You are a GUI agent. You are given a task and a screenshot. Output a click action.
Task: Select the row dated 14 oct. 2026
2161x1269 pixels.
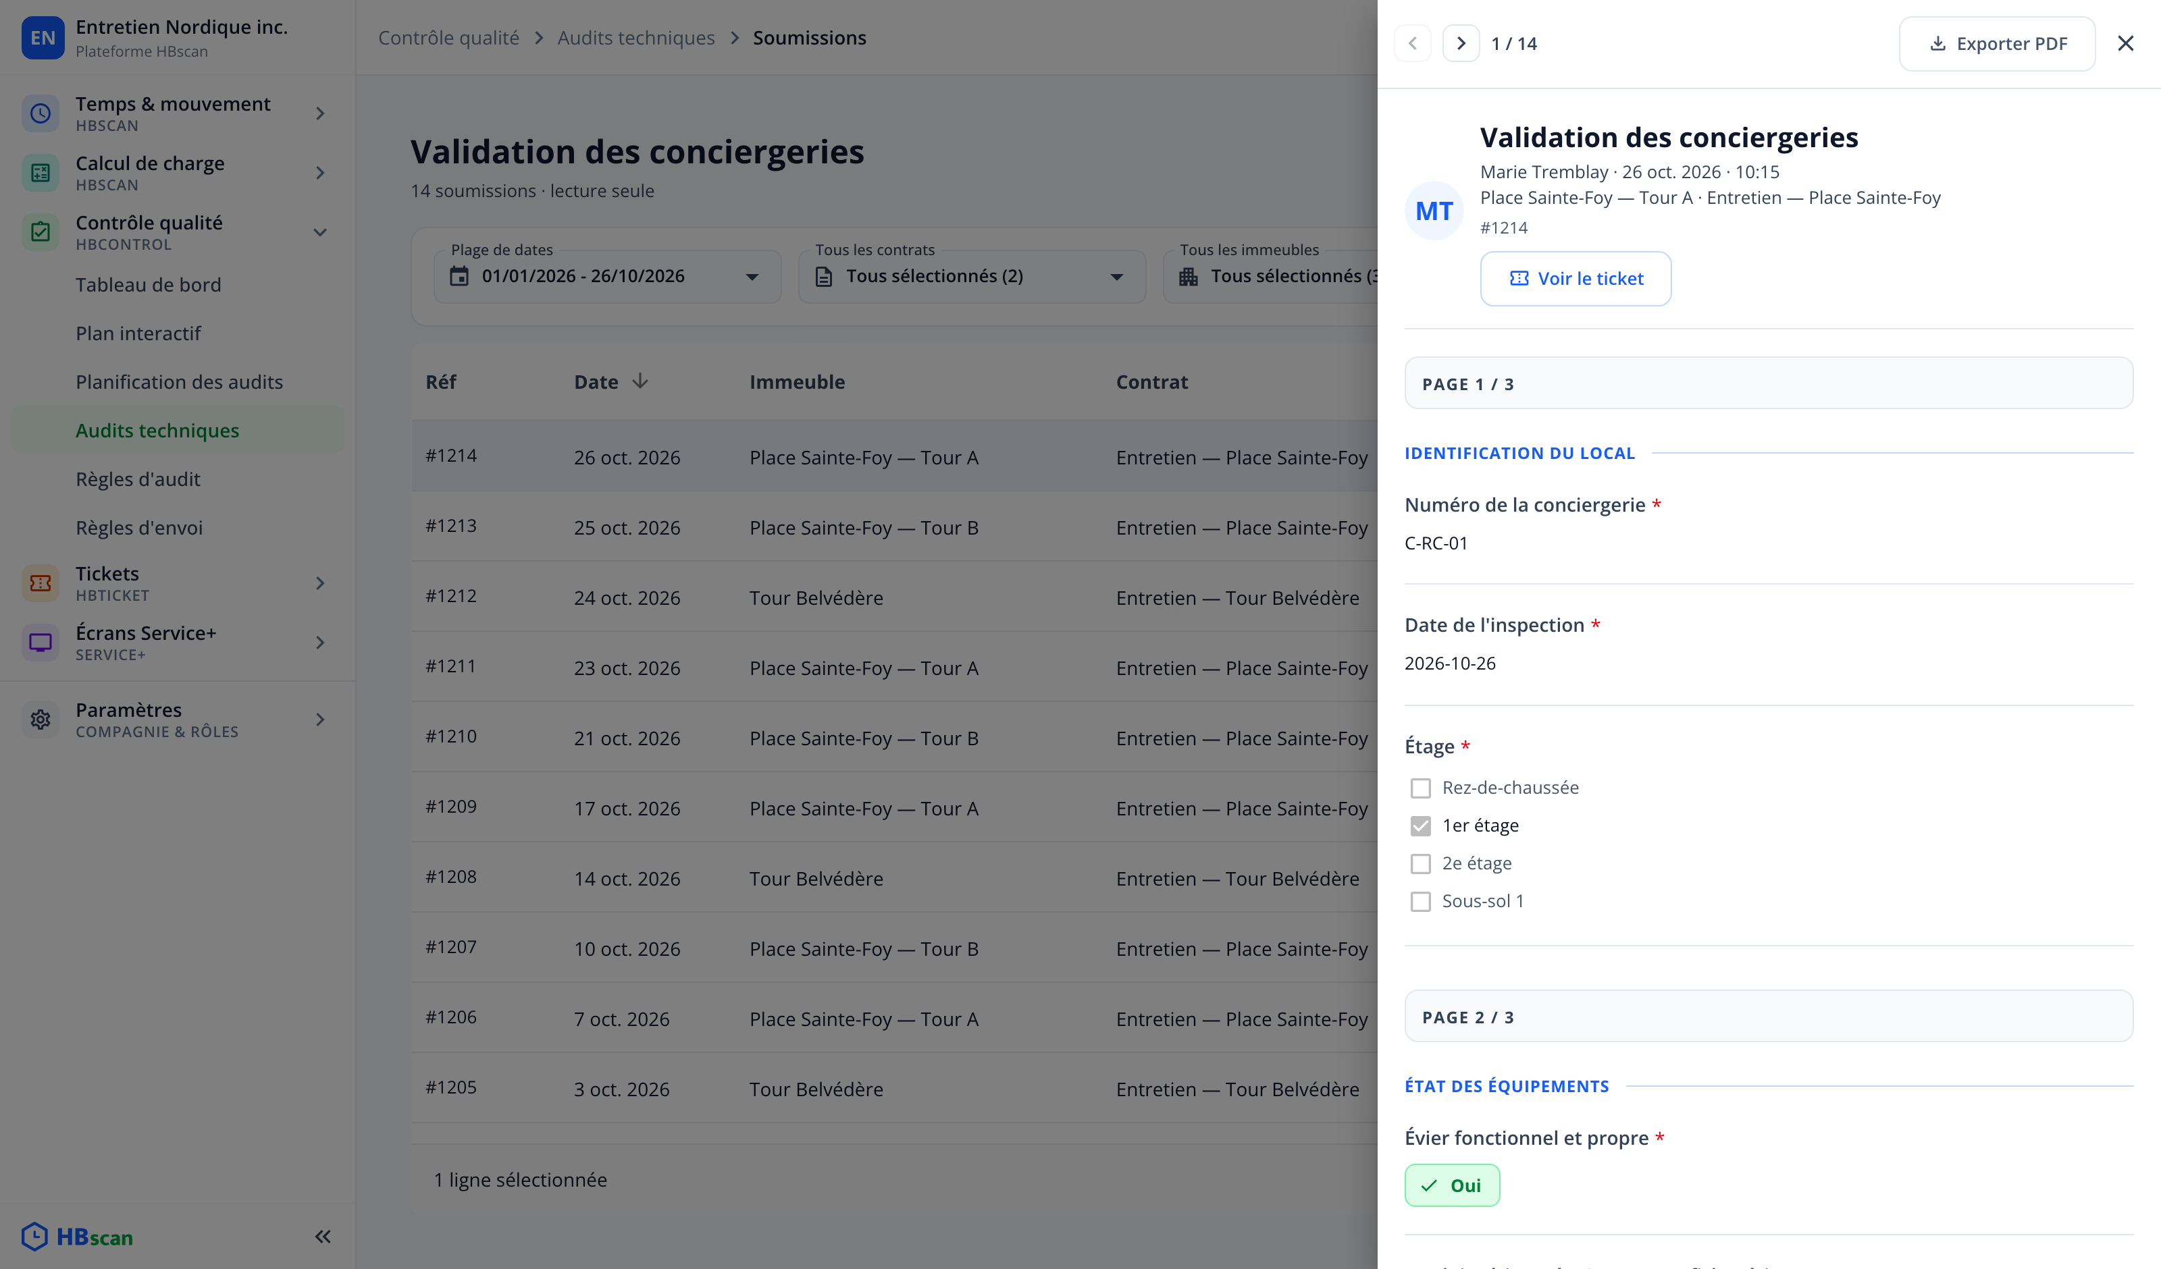point(894,878)
